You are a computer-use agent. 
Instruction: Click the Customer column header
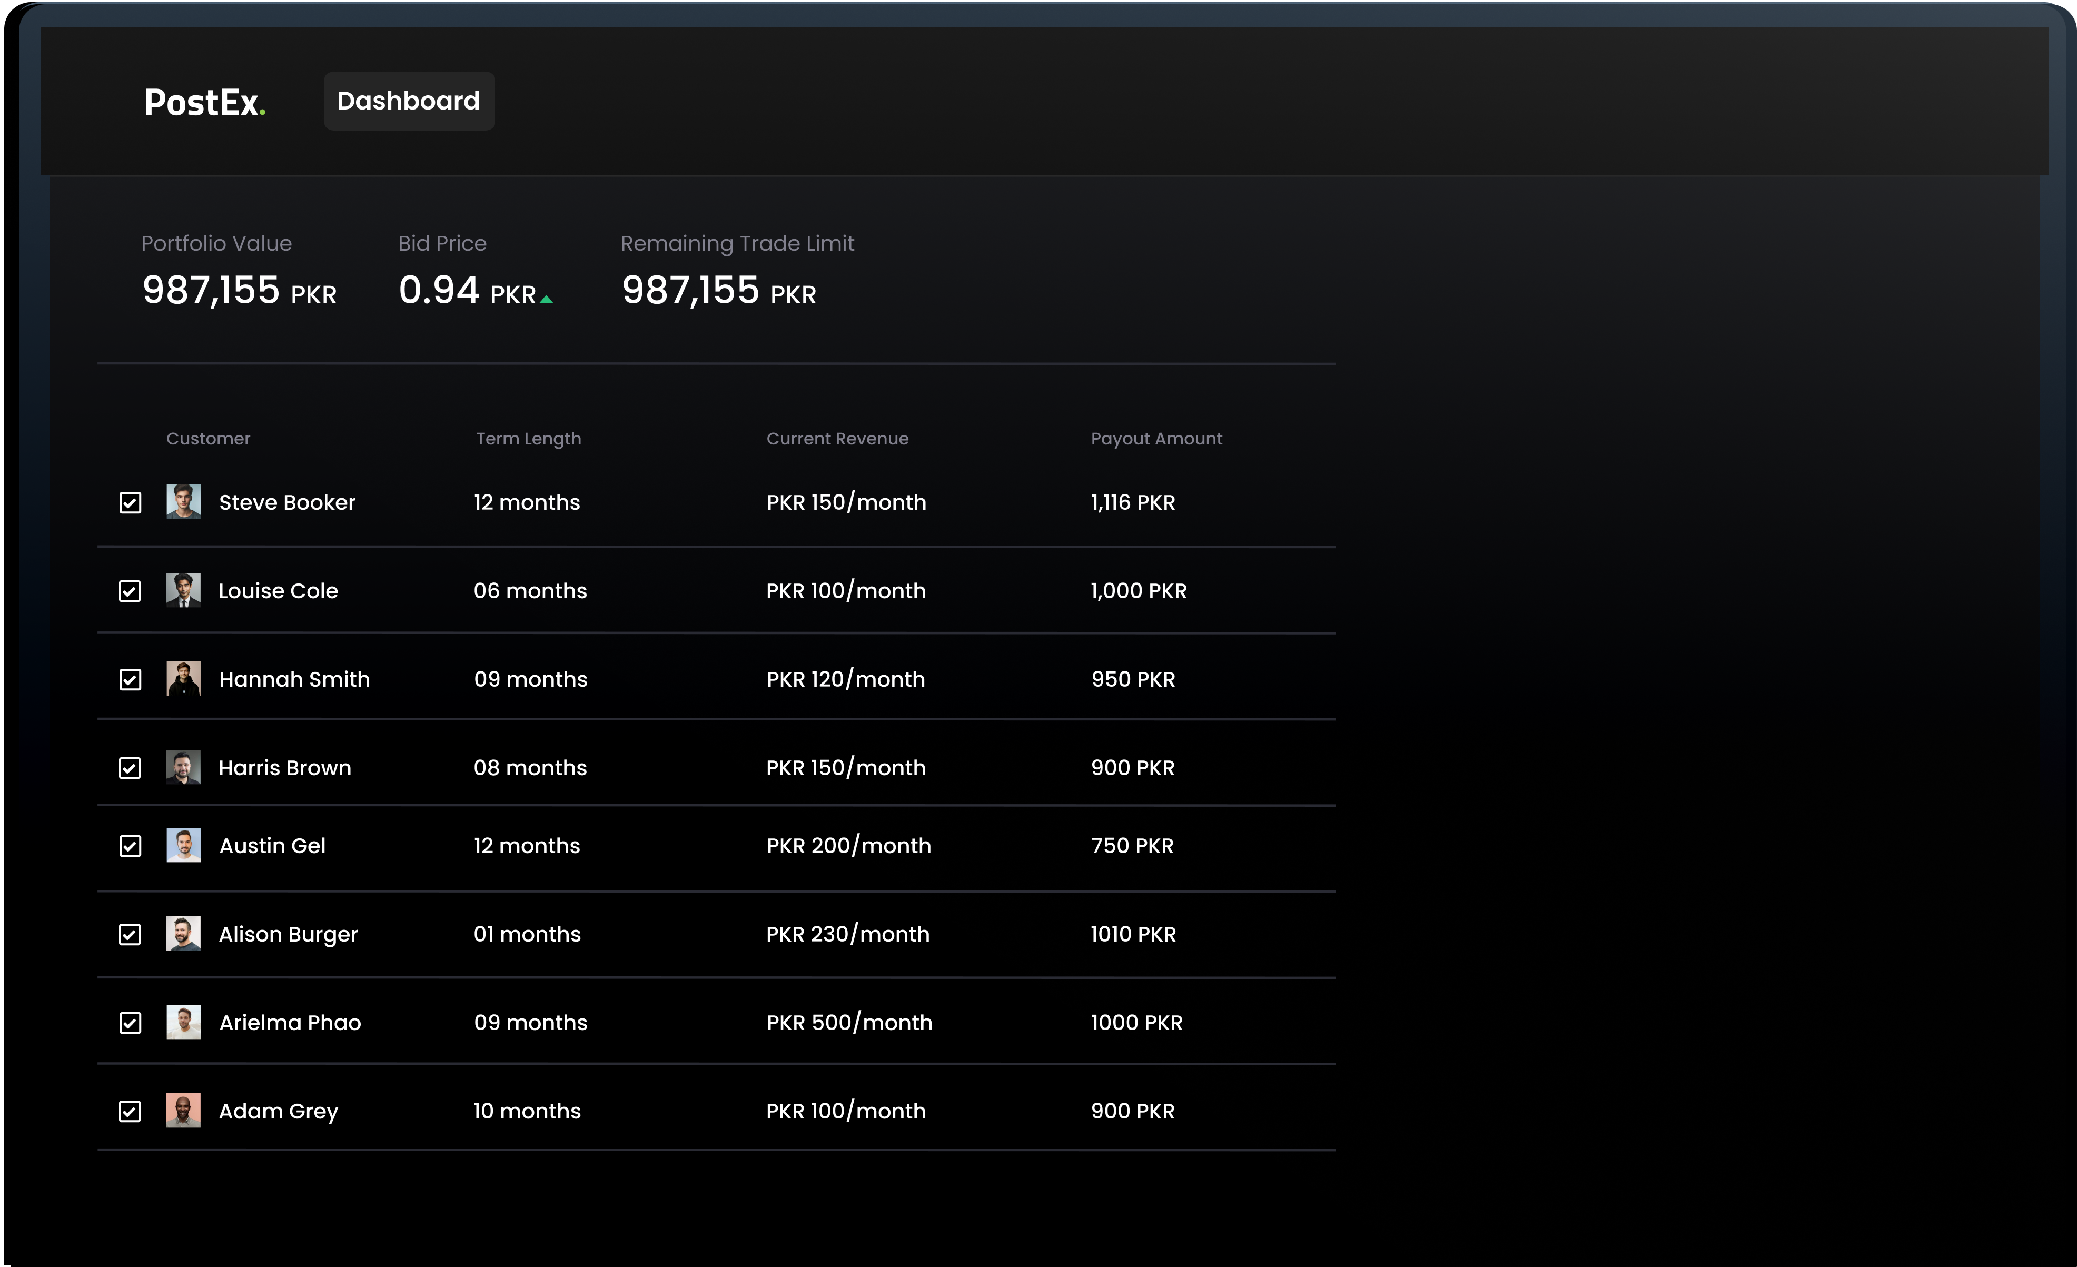(x=208, y=438)
